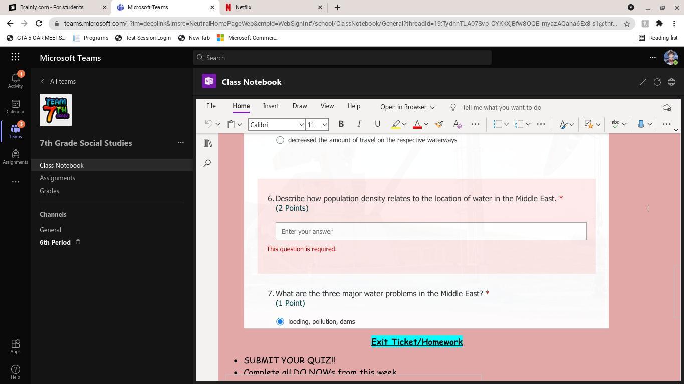The image size is (684, 384).
Task: Expand the paste options arrow
Action: tap(240, 124)
